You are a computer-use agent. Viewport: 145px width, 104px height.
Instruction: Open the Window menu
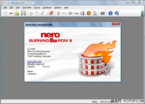tap(58, 8)
